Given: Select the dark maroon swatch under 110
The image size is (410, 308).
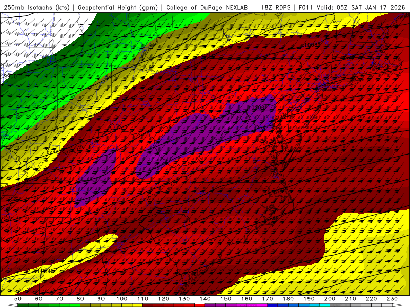Looking at the screenshot, I should click(x=148, y=305).
